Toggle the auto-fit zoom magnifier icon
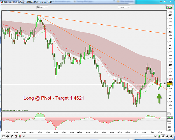This screenshot has width=175, height=140. click(x=163, y=136)
